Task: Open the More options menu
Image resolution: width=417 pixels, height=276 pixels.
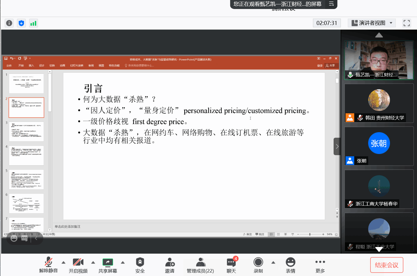Action: [320, 265]
